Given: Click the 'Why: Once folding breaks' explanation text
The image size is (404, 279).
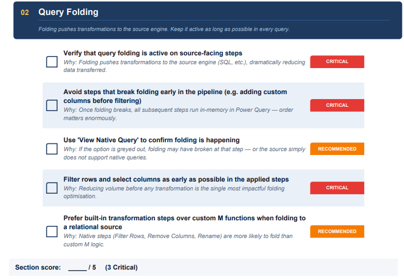Looking at the screenshot, I should (178, 114).
